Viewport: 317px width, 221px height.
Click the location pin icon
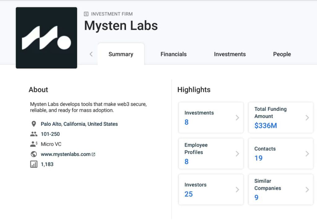pyautogui.click(x=34, y=124)
